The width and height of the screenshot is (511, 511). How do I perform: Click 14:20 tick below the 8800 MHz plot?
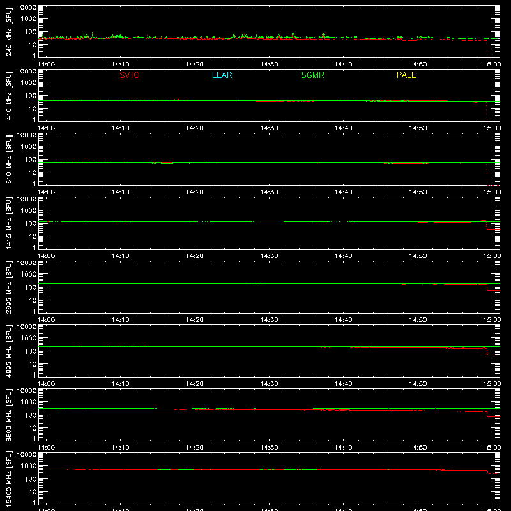195,448
